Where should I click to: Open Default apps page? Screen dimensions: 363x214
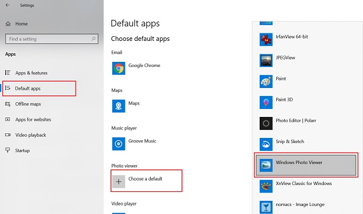tap(28, 88)
